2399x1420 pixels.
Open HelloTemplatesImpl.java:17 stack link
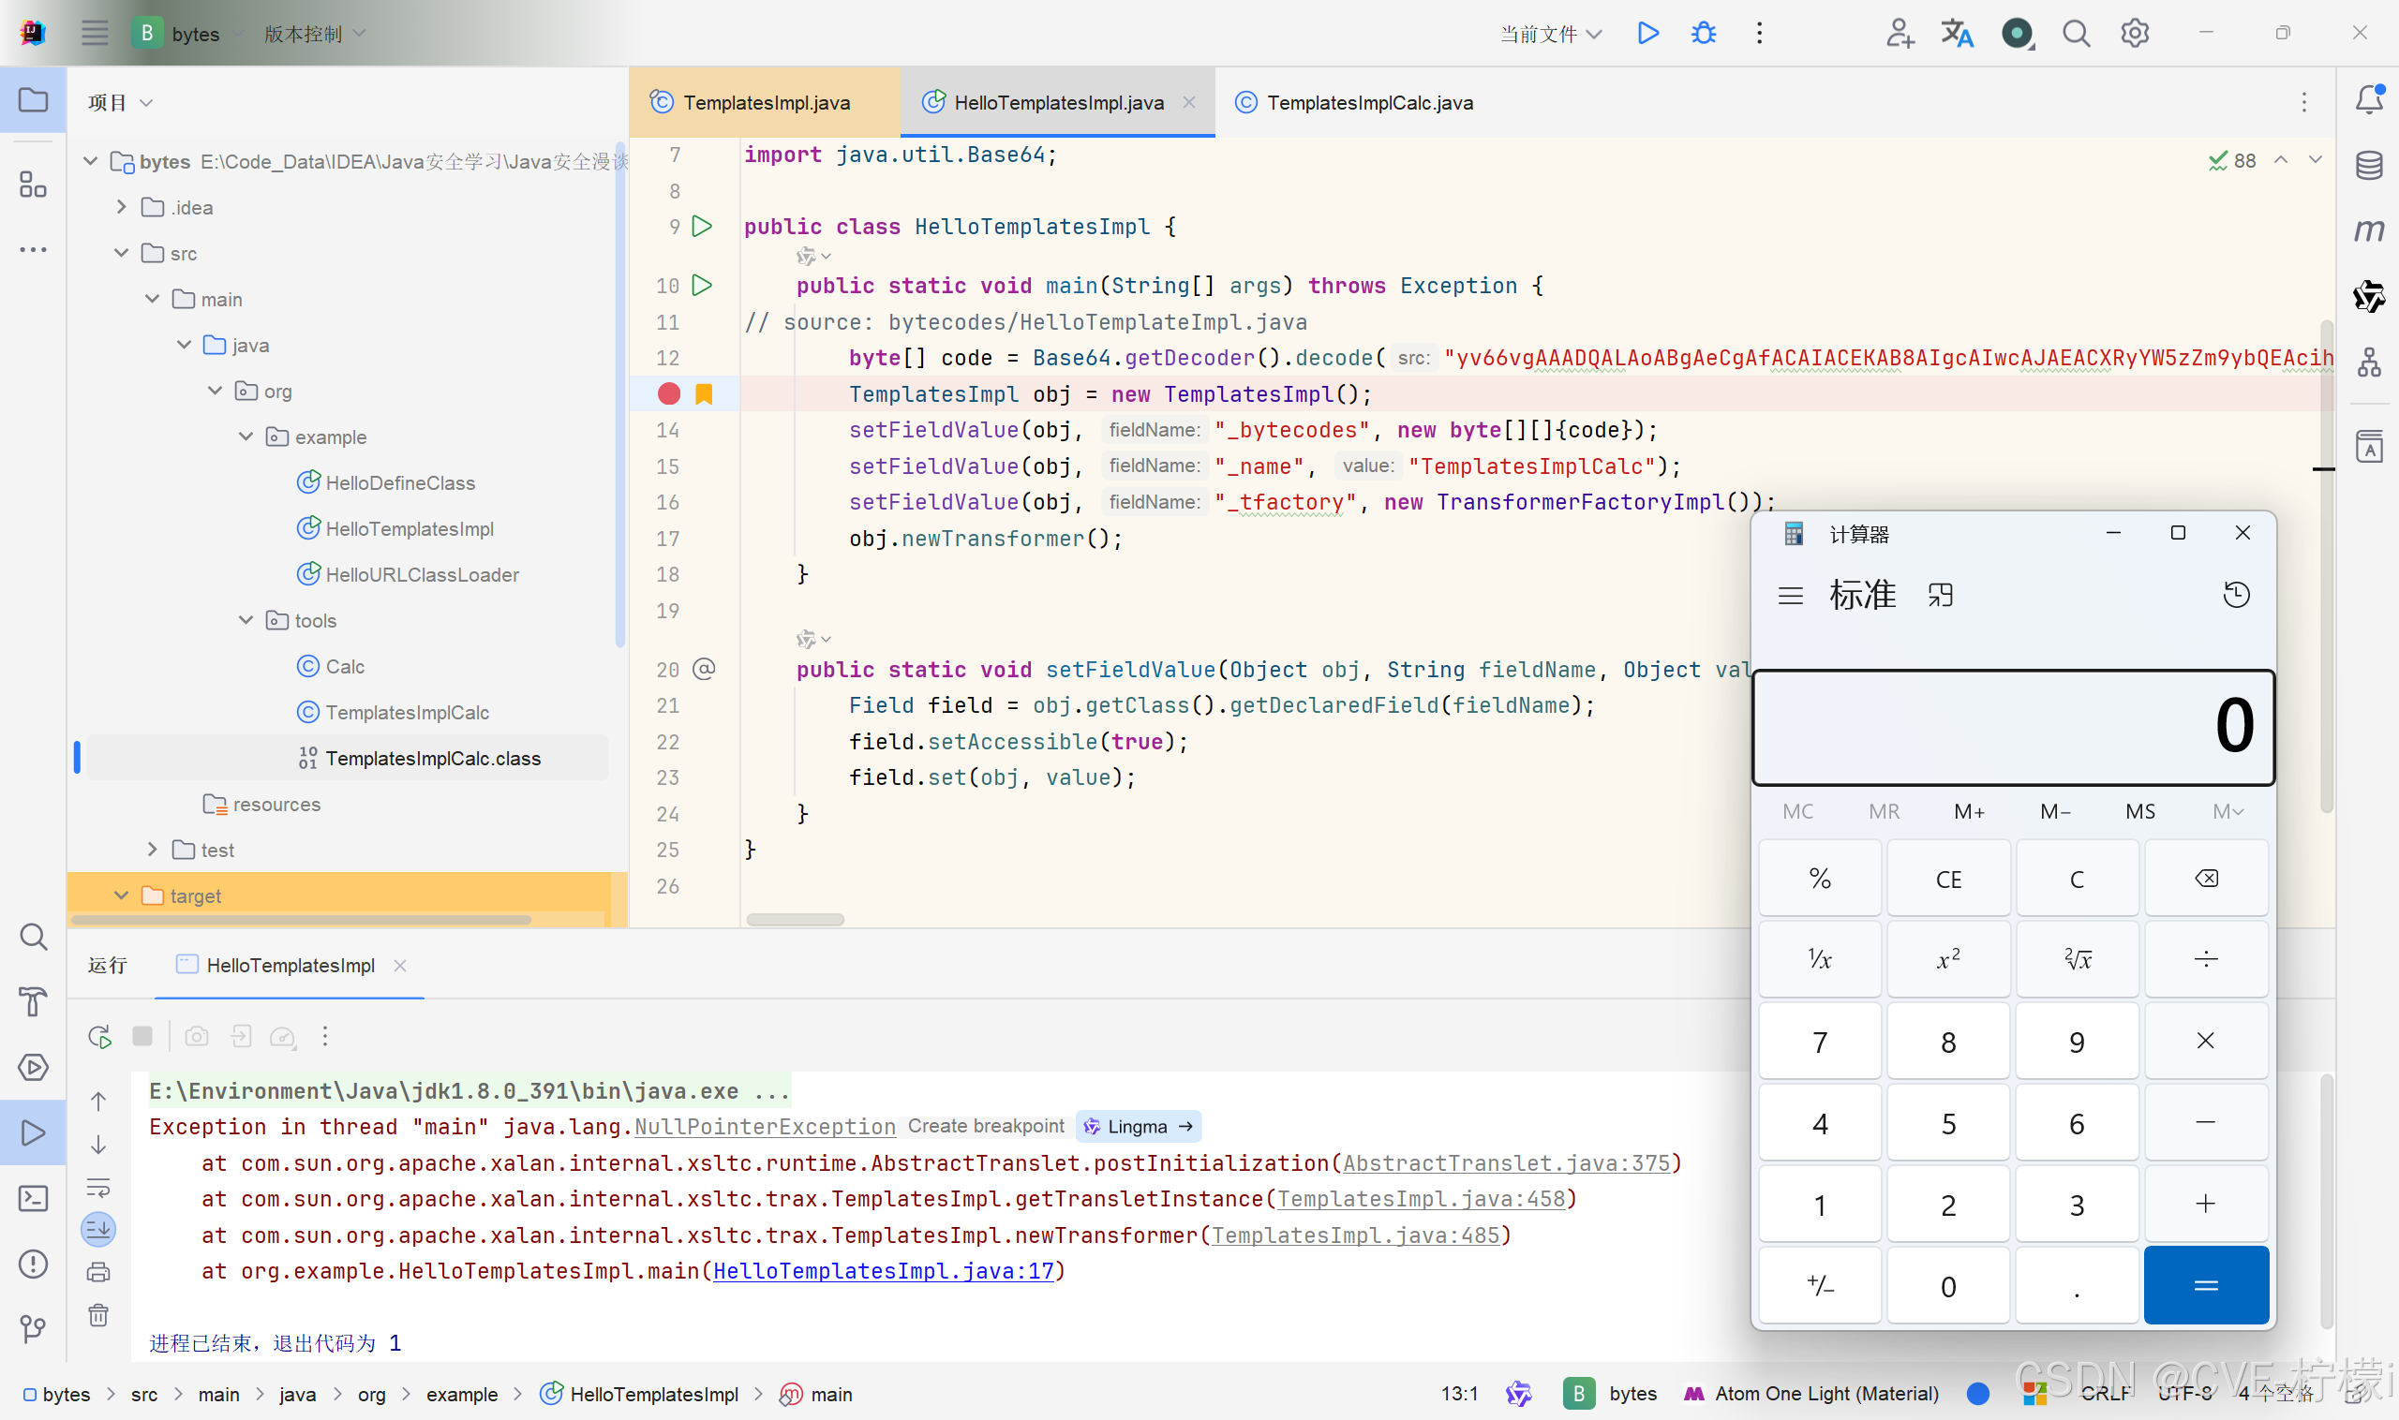point(883,1271)
